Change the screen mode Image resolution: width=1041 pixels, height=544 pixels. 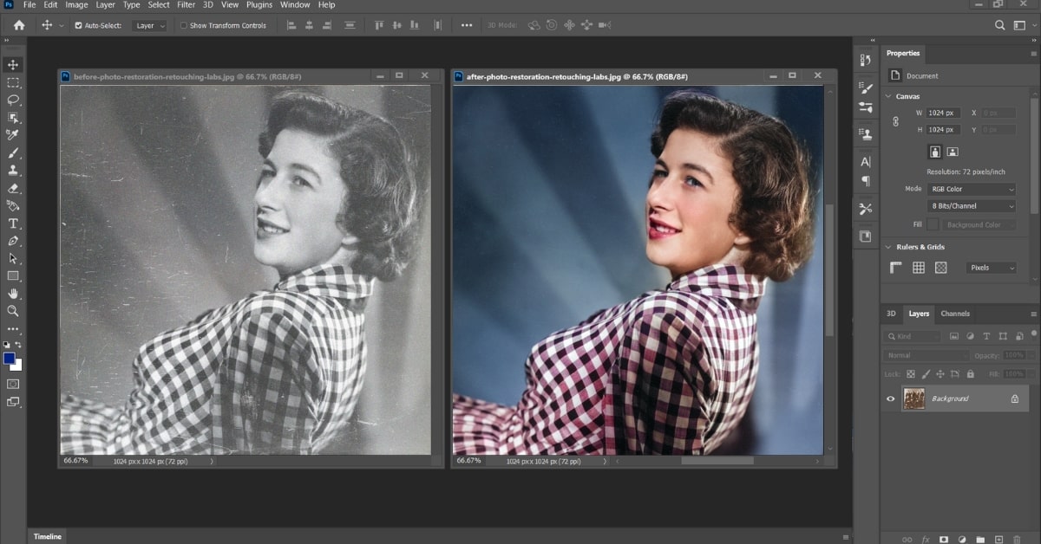13,402
